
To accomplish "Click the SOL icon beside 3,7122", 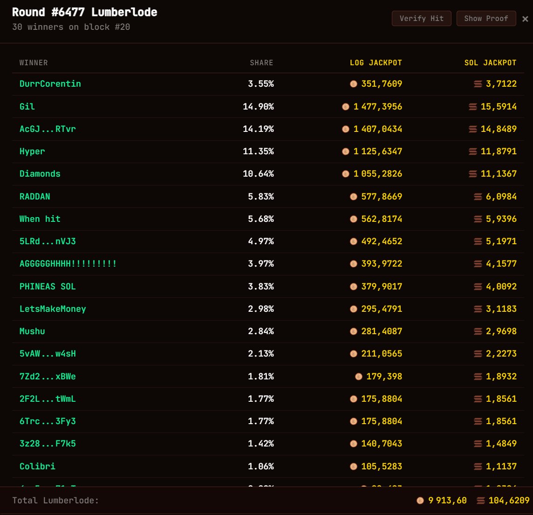I will [x=478, y=84].
